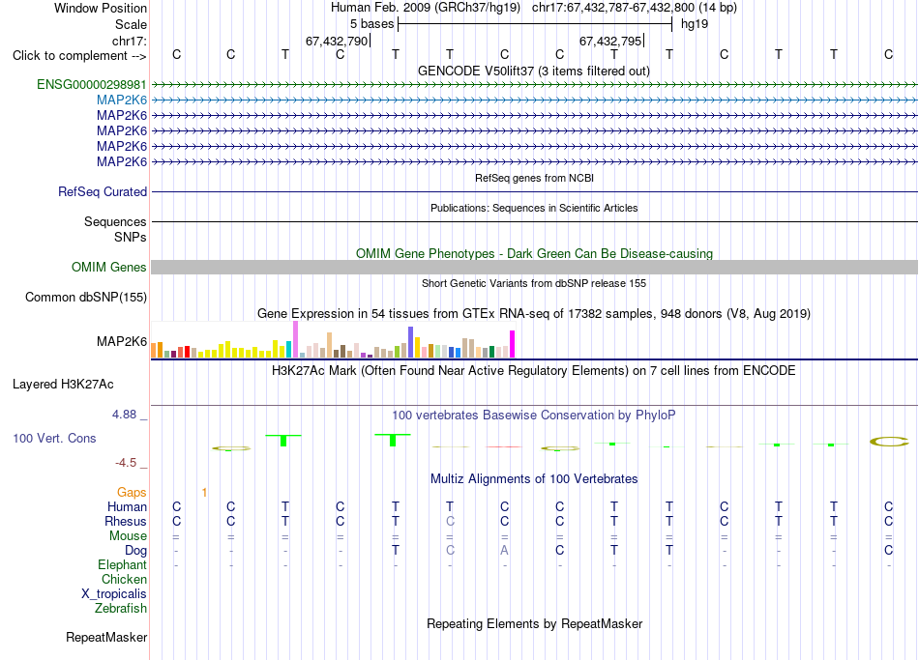Click the 67,432,790 position marker
Image resolution: width=919 pixels, height=660 pixels.
click(x=337, y=41)
